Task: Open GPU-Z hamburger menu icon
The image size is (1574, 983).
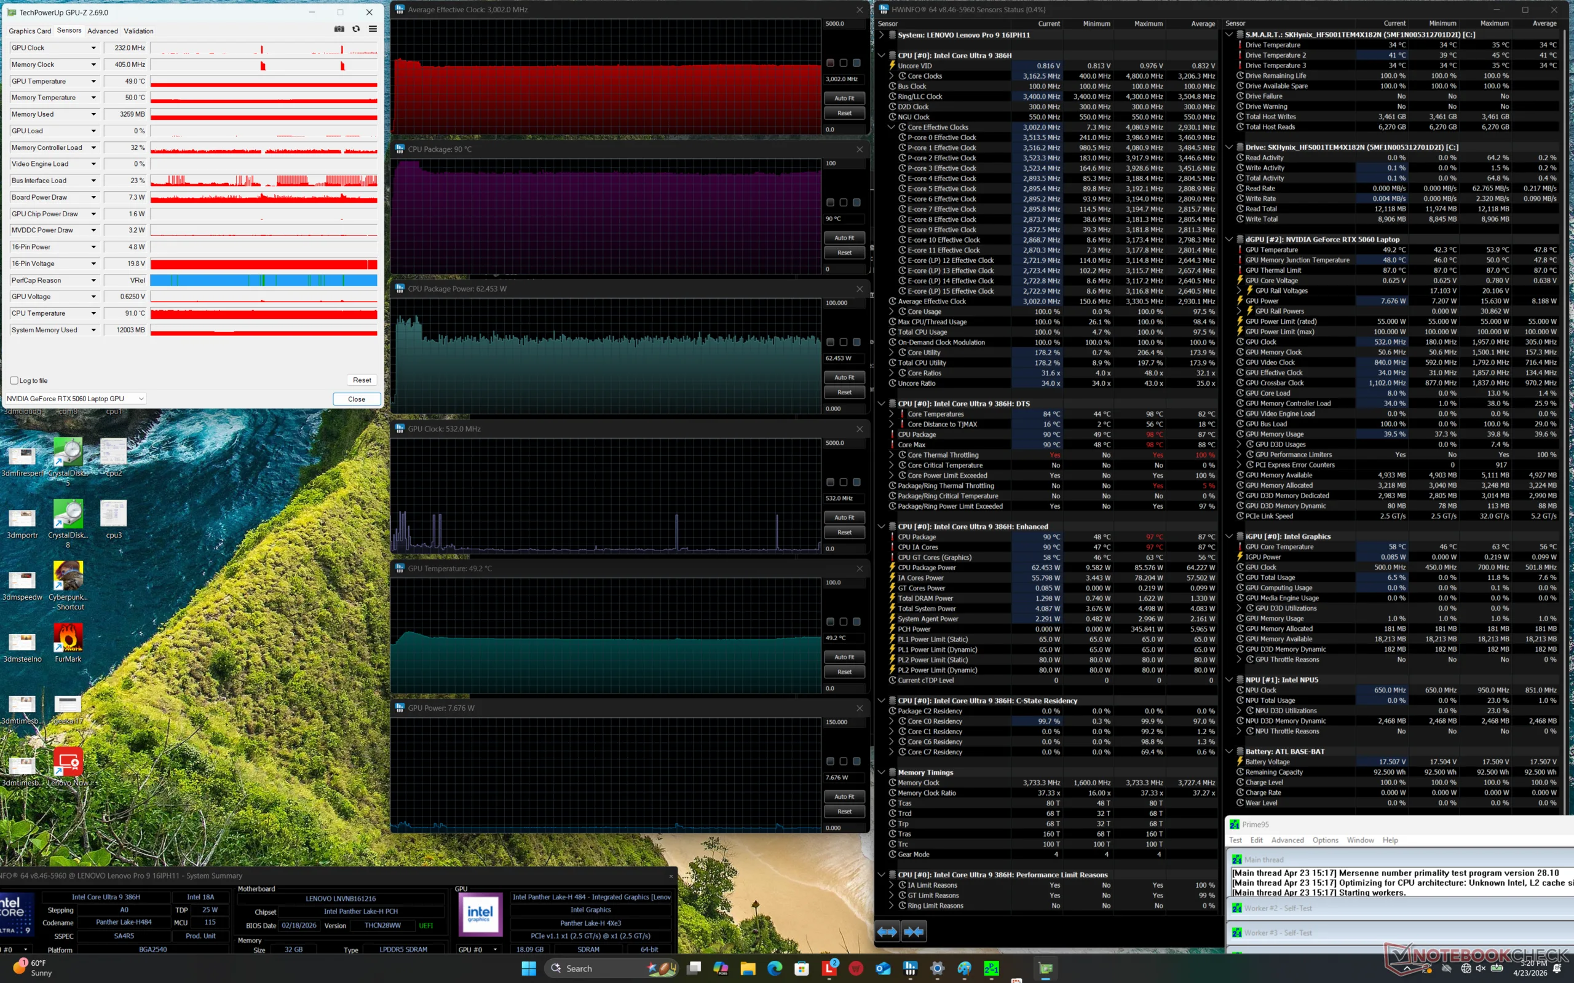Action: pyautogui.click(x=373, y=29)
